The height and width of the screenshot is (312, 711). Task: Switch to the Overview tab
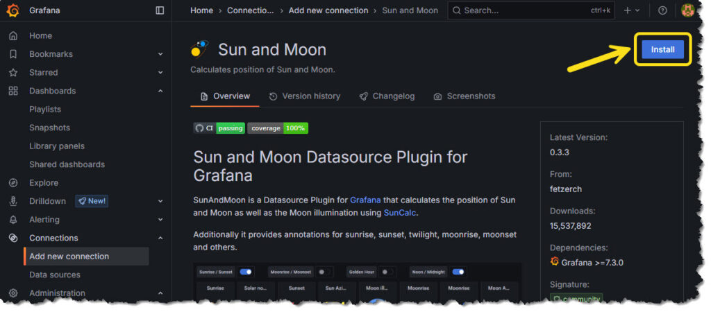tap(225, 96)
